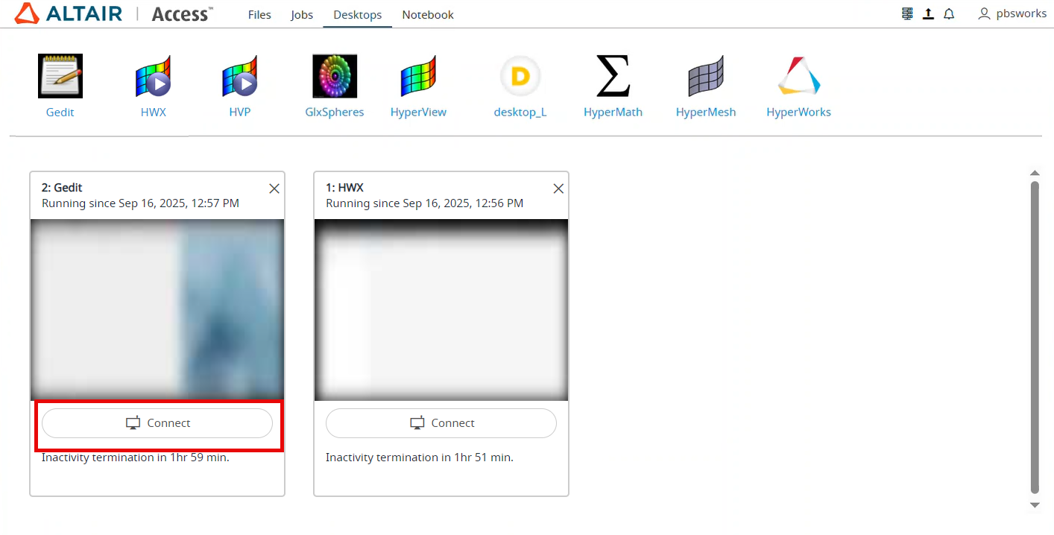Click the GlxSpheres label link

[335, 113]
